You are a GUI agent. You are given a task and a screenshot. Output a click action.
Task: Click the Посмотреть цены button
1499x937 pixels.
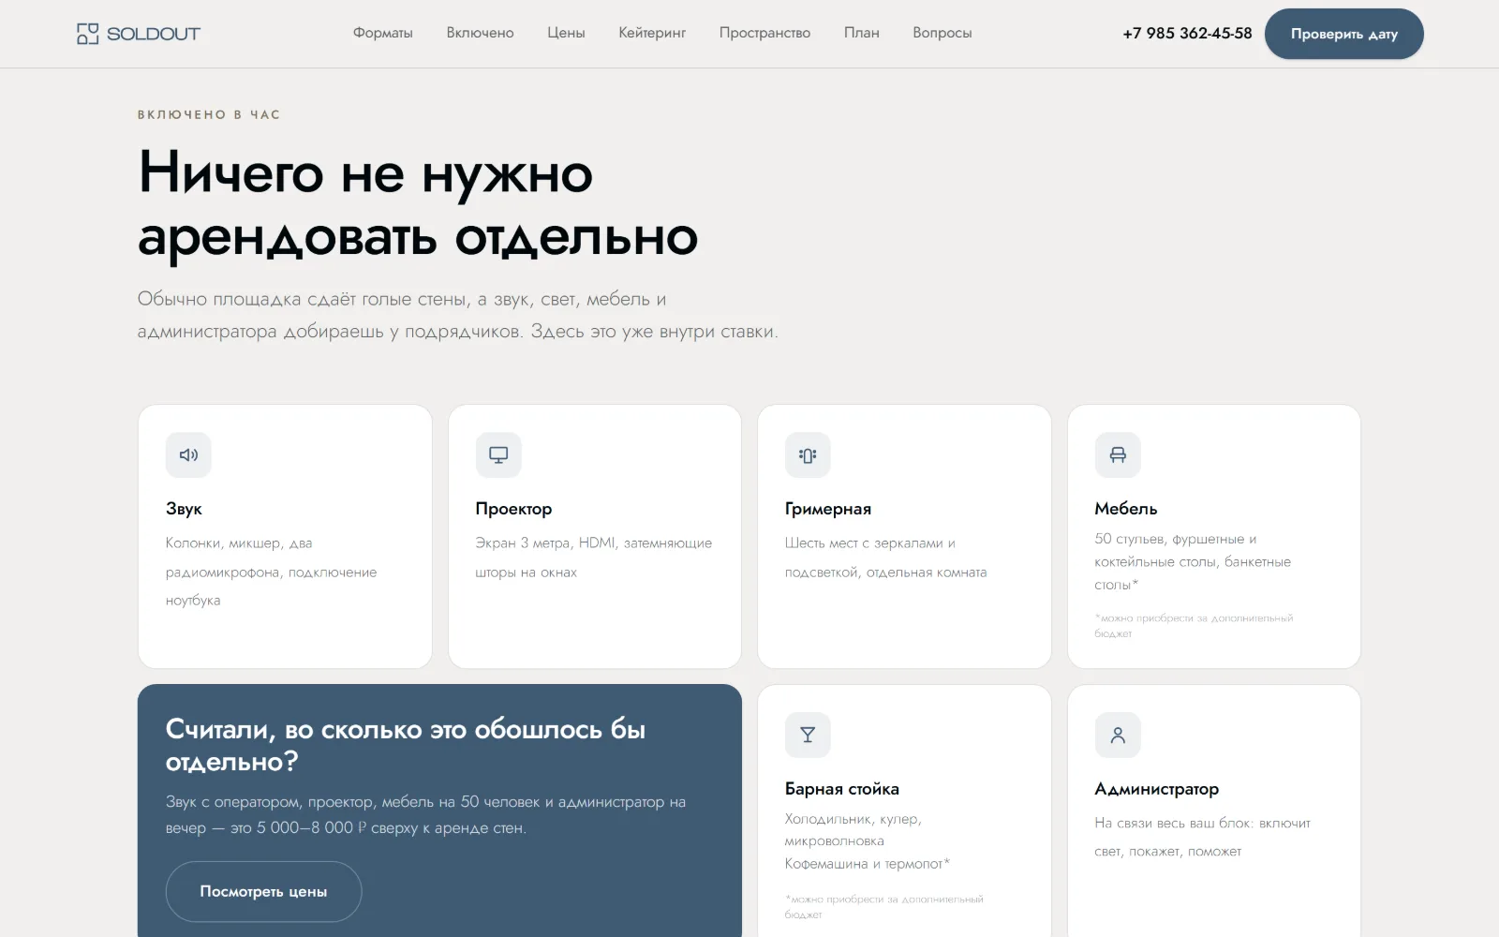[263, 891]
